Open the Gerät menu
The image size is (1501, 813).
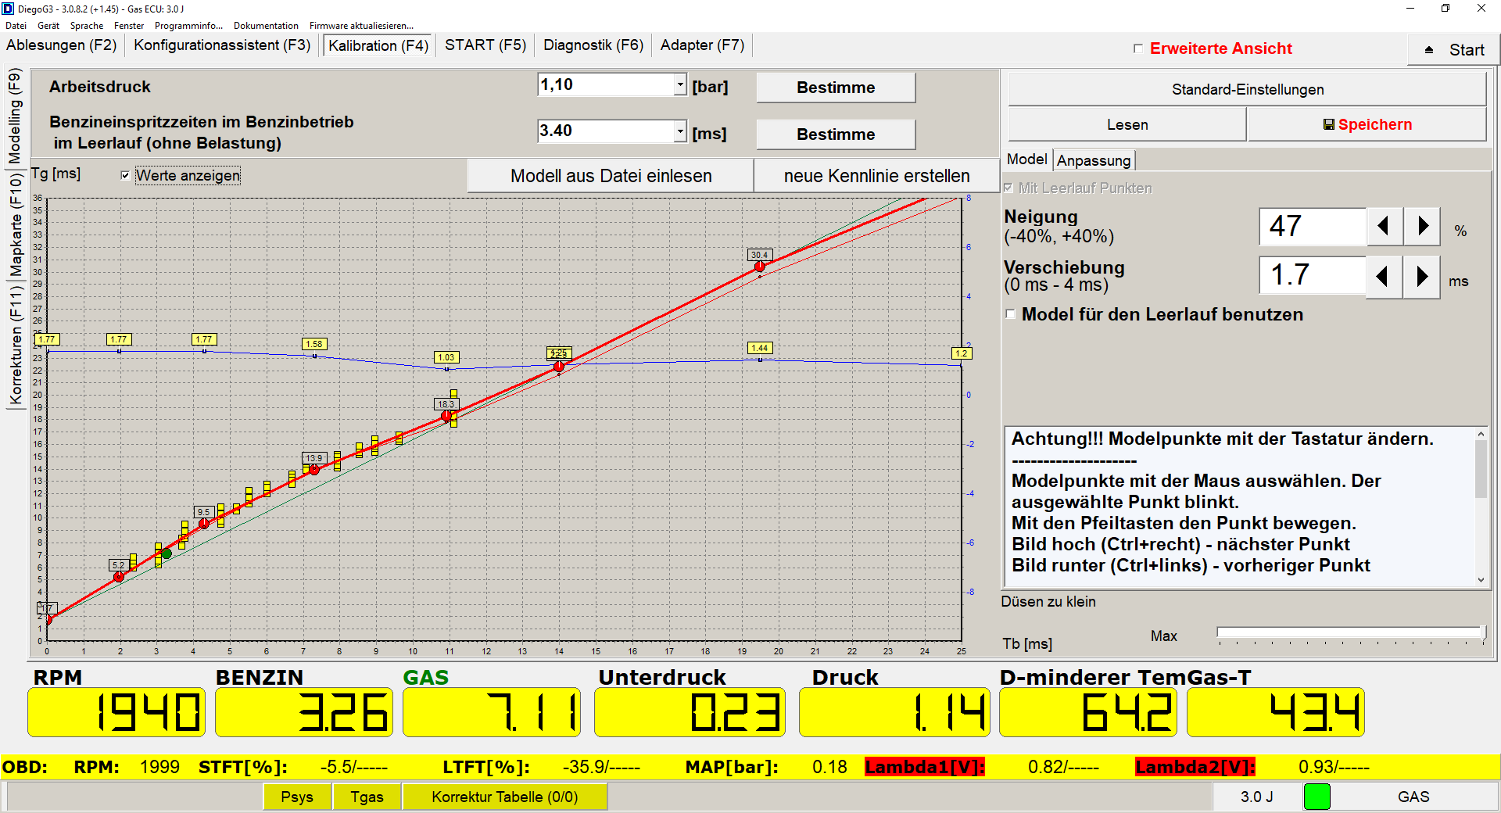(x=48, y=26)
